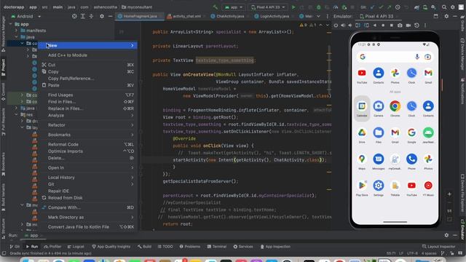Image resolution: width=466 pixels, height=262 pixels.
Task: Open Messages app in emulator
Action: (379, 162)
